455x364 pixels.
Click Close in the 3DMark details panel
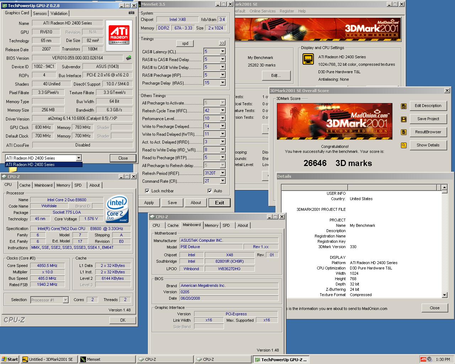pyautogui.click(x=434, y=308)
